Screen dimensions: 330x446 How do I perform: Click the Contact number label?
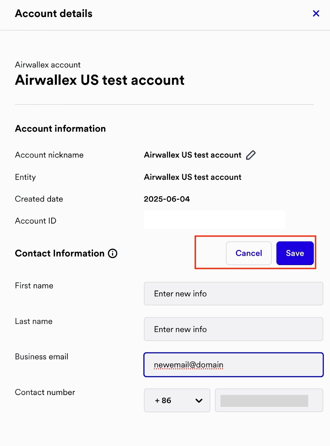[x=45, y=392]
